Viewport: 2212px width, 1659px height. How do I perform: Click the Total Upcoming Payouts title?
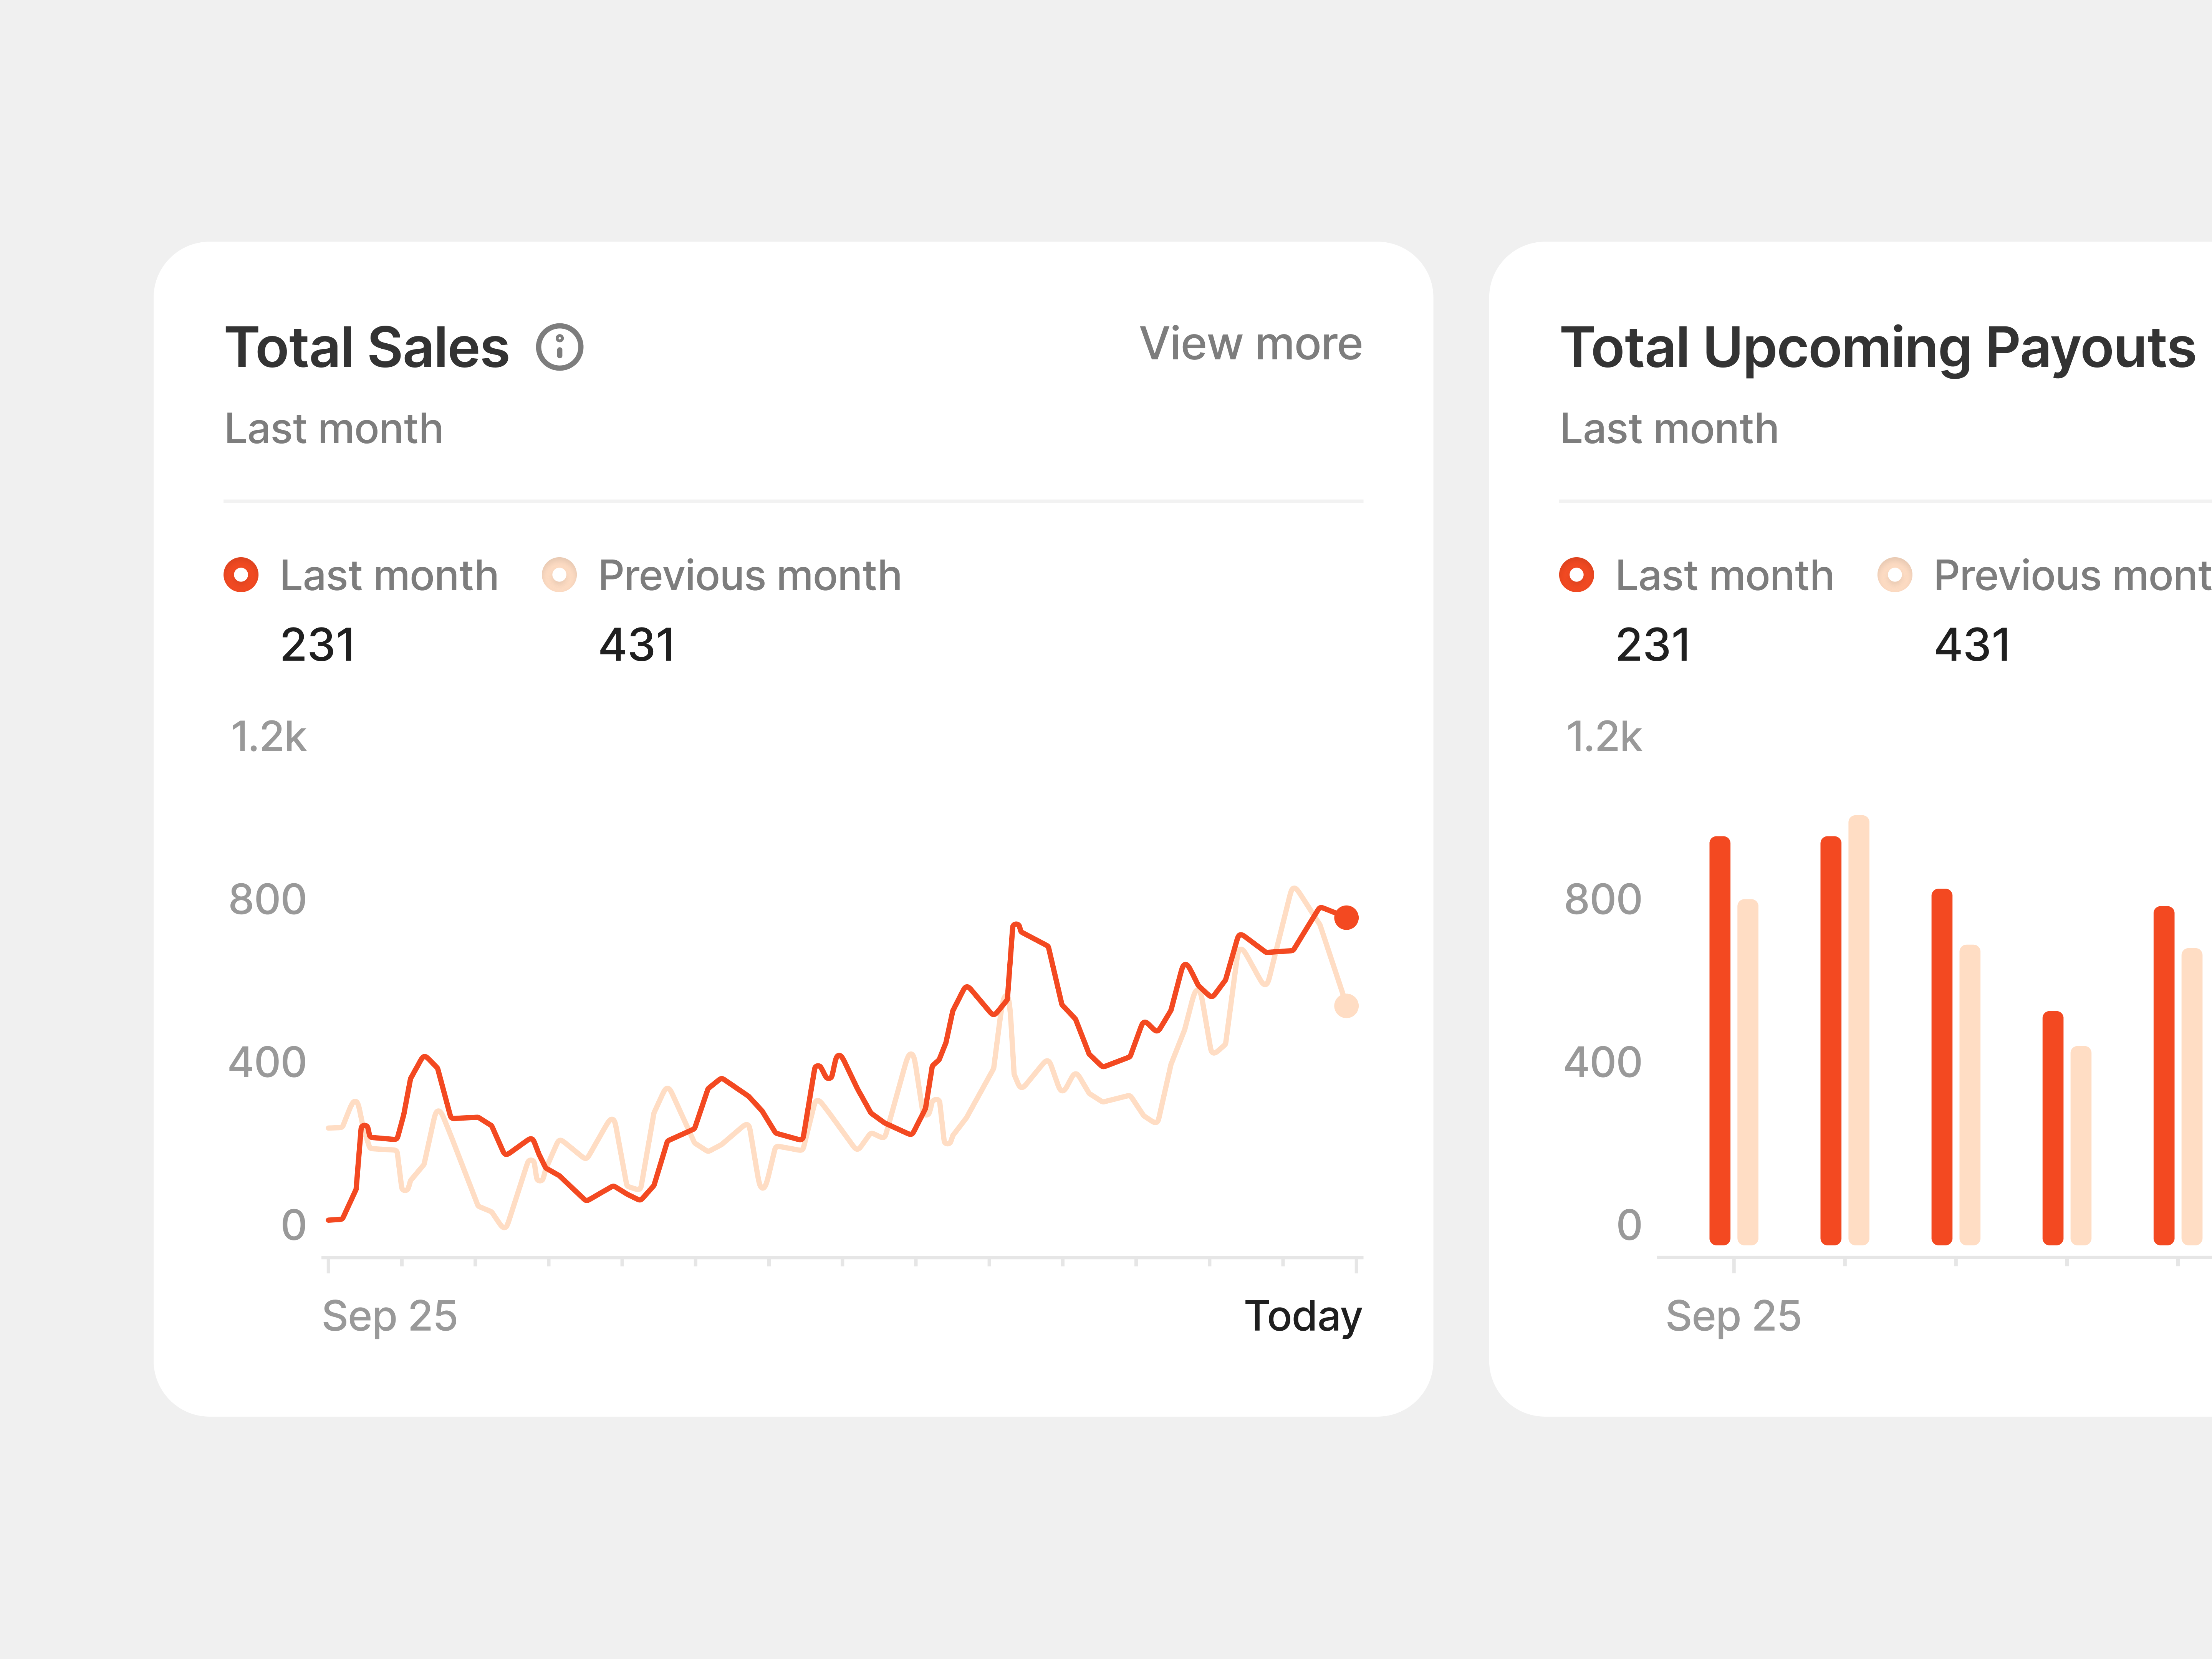pyautogui.click(x=1878, y=349)
